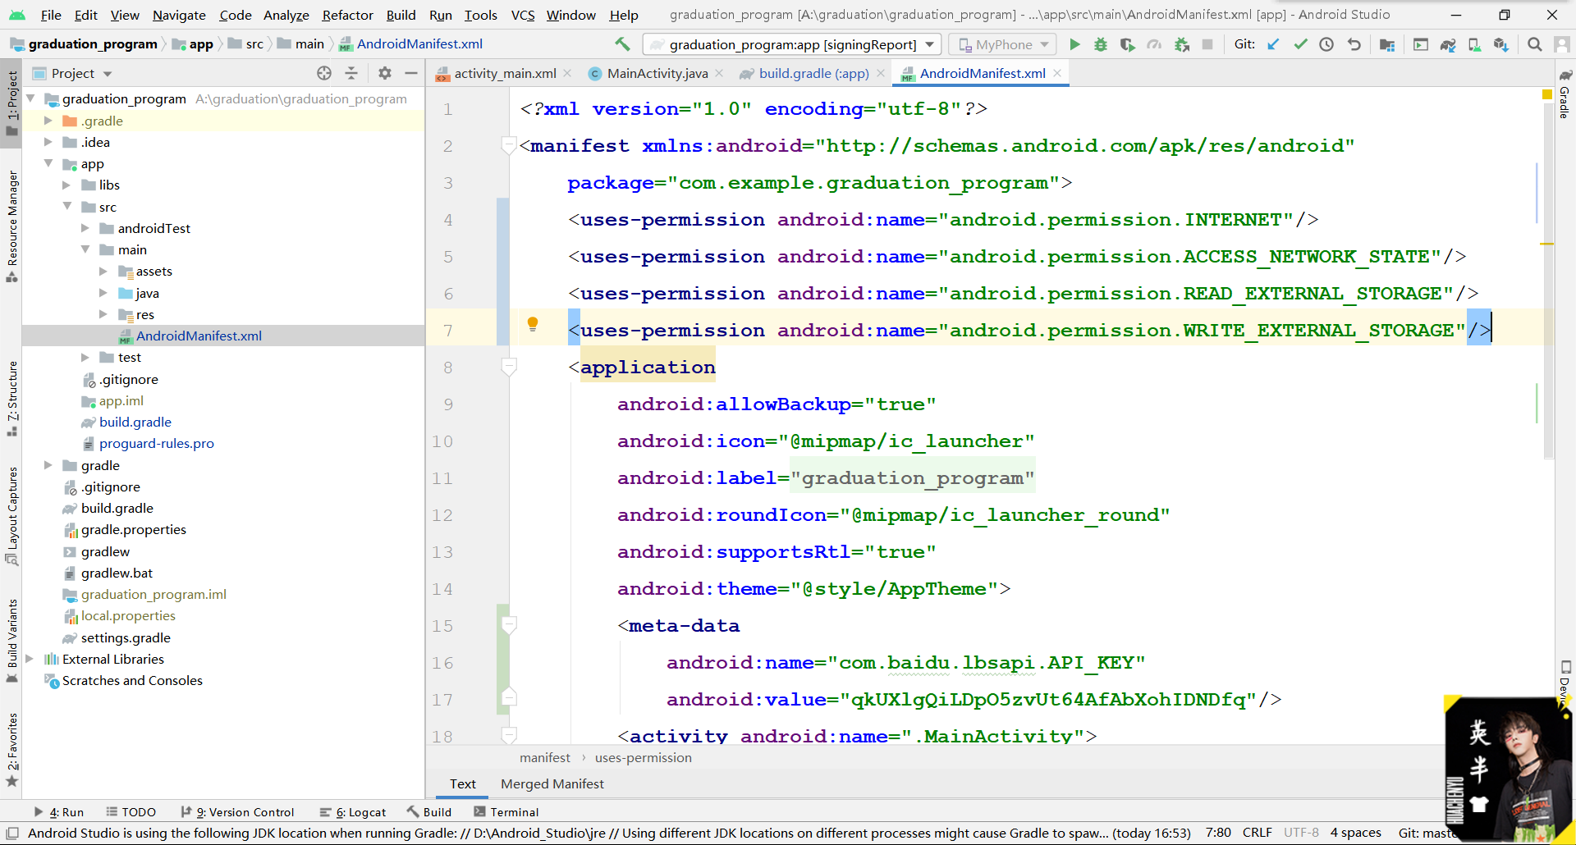The image size is (1576, 845).
Task: Open the Version Control tool window
Action: (x=237, y=812)
